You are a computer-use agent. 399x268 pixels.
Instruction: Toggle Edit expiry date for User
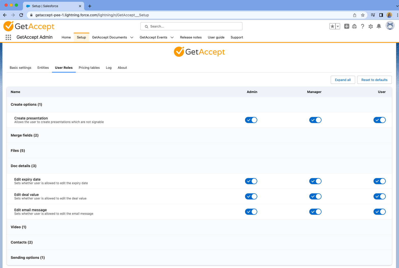coord(380,181)
